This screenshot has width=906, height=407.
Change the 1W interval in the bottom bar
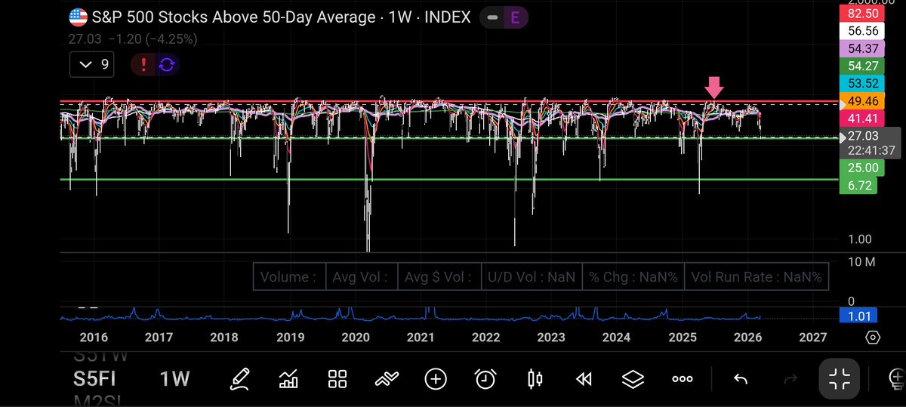click(x=174, y=378)
